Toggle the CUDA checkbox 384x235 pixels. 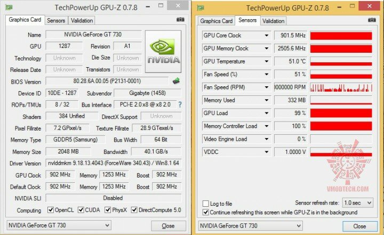point(81,210)
